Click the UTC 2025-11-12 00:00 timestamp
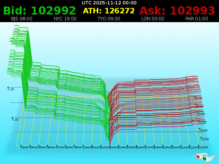This screenshot has height=164, width=219. 109,3
